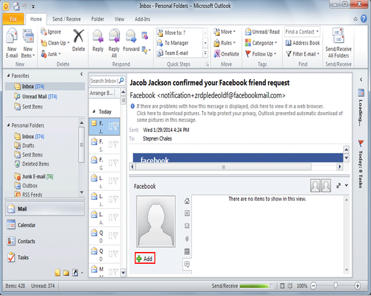Viewport: 371px width, 296px height.
Task: Click Send/Receive All Folders
Action: coord(338,43)
